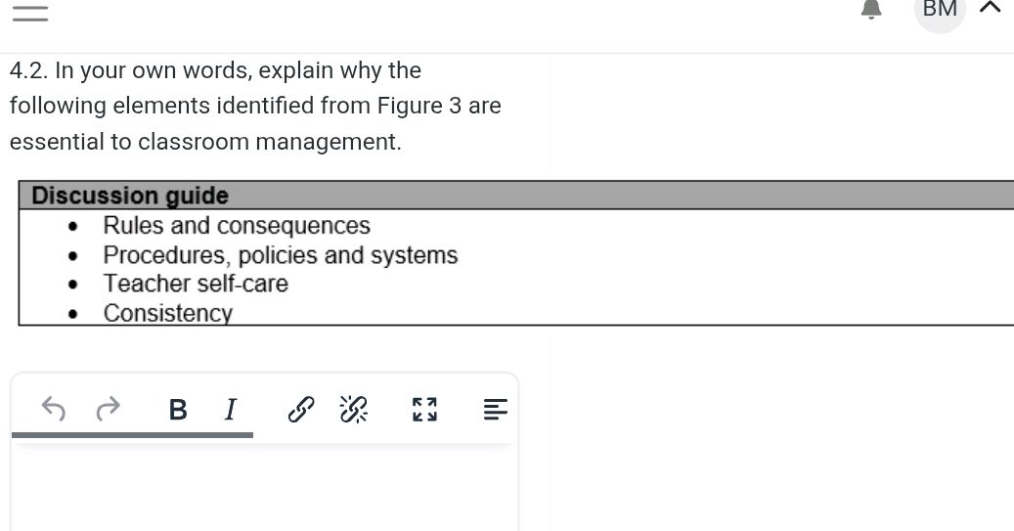This screenshot has width=1014, height=531.
Task: Expand the editor to fullscreen
Action: pyautogui.click(x=424, y=410)
